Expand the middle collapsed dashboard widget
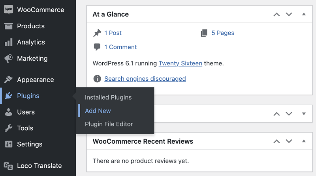The width and height of the screenshot is (316, 176). (304, 114)
